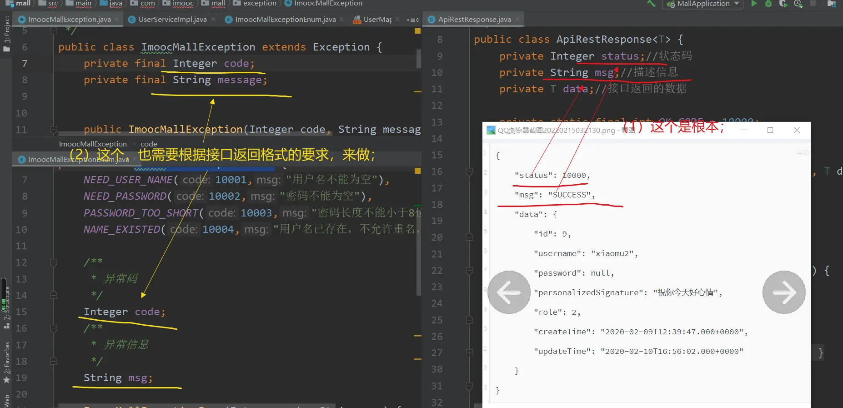
Task: Click the Stop process square icon
Action: tap(813, 4)
